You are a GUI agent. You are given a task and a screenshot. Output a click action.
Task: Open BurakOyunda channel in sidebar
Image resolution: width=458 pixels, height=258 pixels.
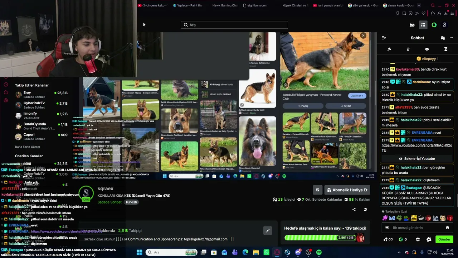click(x=41, y=126)
